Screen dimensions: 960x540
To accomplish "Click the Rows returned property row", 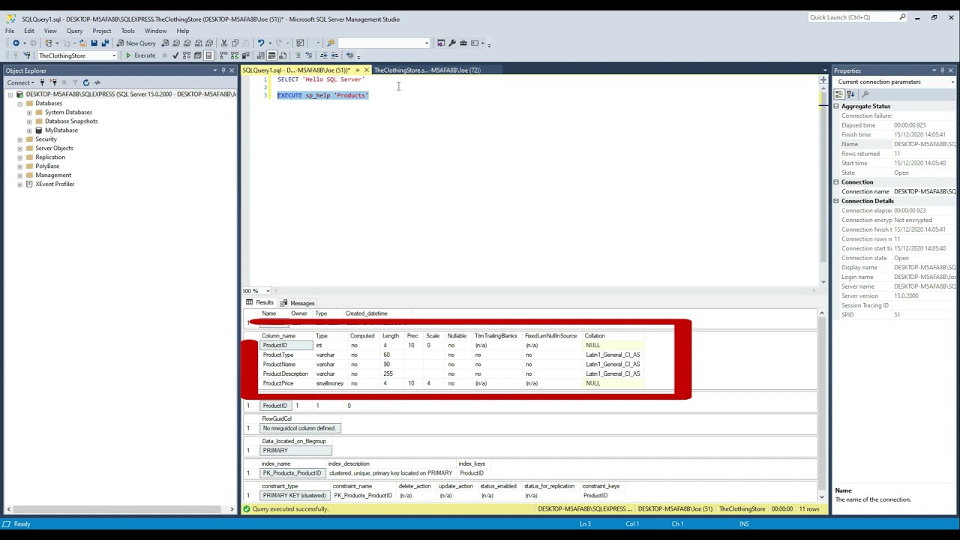I will [x=896, y=154].
